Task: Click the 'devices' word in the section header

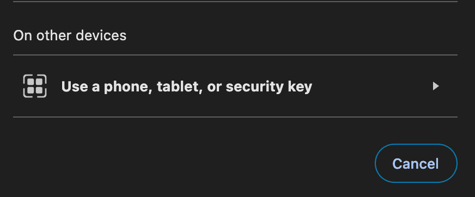Action: coord(101,35)
